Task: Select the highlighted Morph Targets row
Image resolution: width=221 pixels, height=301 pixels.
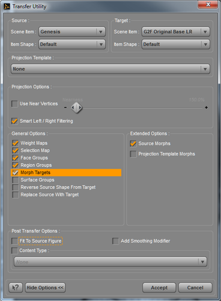Action: pyautogui.click(x=66, y=173)
